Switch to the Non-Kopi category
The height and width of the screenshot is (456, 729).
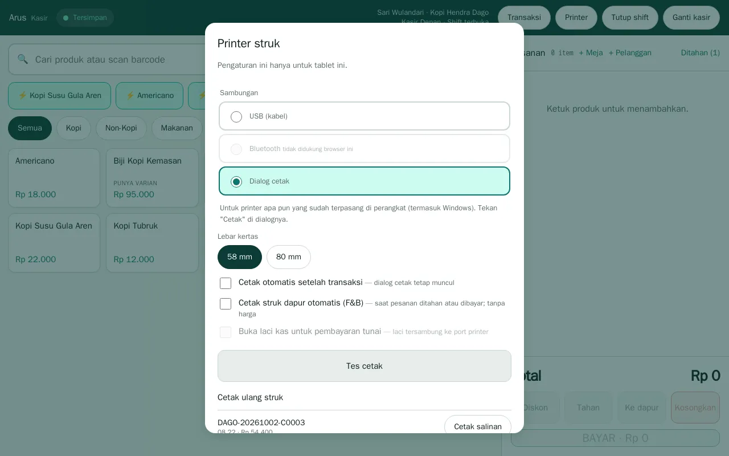point(121,128)
